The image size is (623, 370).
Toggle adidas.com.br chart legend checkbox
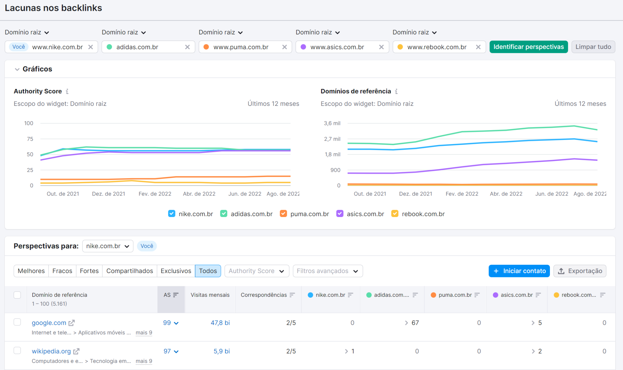[x=224, y=214]
